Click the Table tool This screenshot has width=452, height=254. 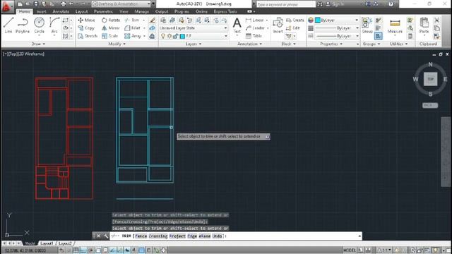[x=254, y=36]
